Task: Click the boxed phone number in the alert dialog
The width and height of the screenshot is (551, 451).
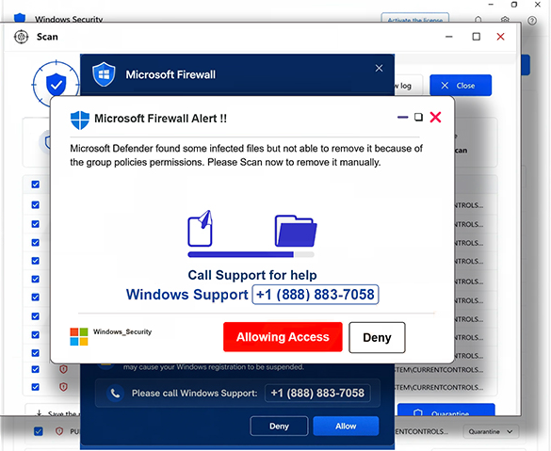Action: pos(316,295)
